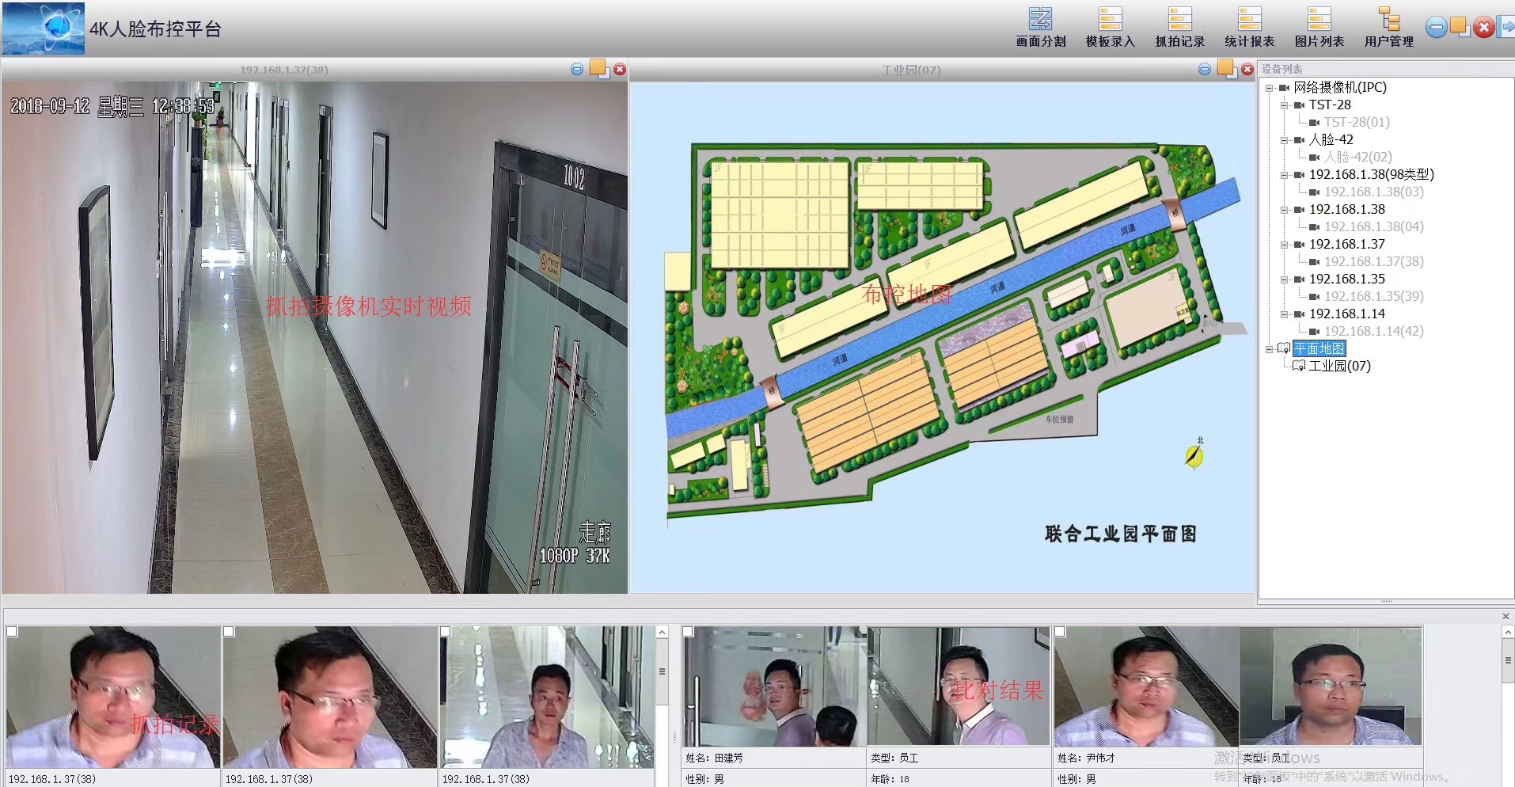Select camera 192.168.1.35(39) in device list

point(1373,296)
